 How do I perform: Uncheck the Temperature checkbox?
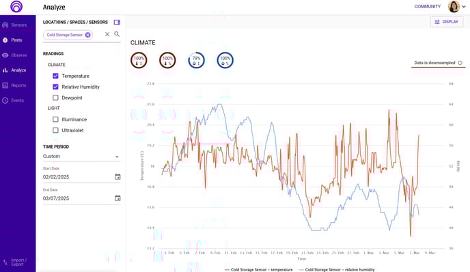[55, 76]
